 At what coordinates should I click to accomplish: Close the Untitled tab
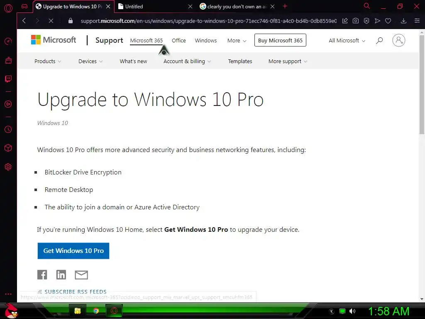[190, 7]
